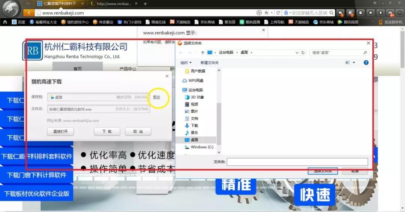
Task: Select 3D 对象 in folder tree
Action: pos(194,97)
